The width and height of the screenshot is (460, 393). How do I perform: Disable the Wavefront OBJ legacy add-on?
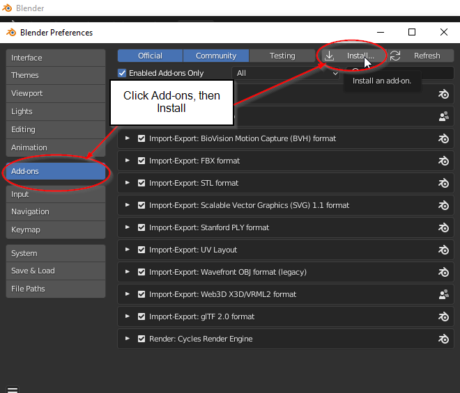pos(141,272)
